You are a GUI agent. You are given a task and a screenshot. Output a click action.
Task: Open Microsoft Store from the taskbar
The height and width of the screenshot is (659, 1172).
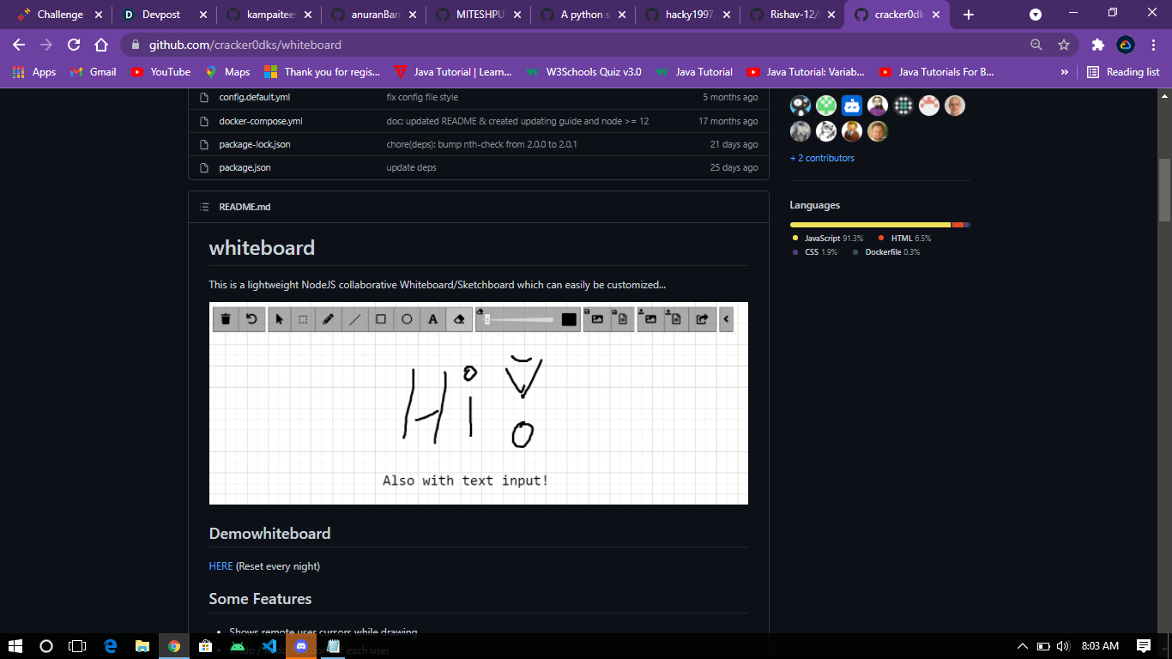(x=205, y=646)
